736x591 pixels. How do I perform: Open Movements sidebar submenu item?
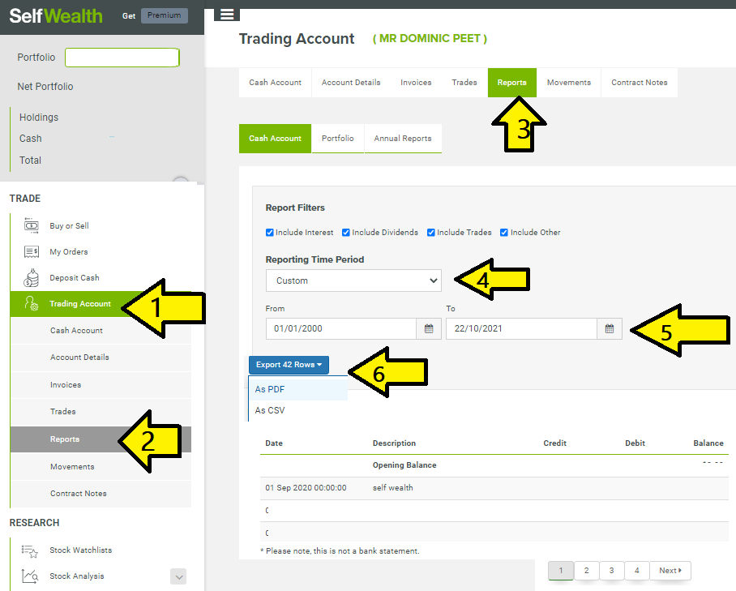[x=101, y=467]
